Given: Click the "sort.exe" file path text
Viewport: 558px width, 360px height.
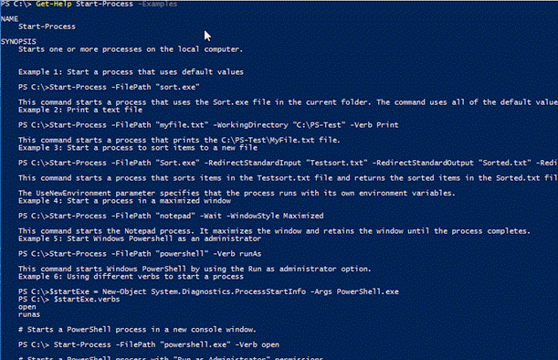Looking at the screenshot, I should click(x=177, y=87).
